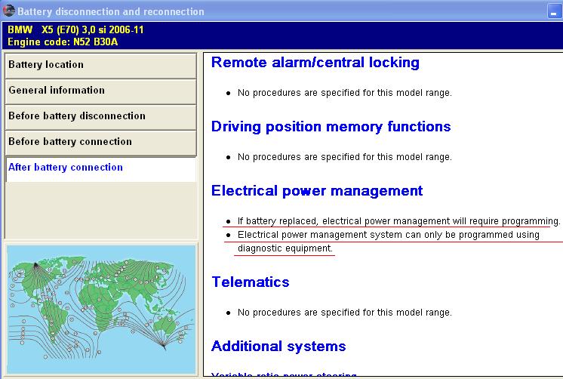Screen dimensions: 563x379
Task: Click the Telematics heading
Action: pos(251,282)
